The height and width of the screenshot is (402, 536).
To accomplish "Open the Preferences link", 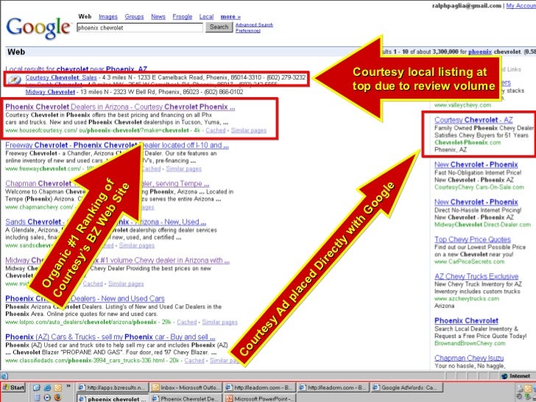I will click(x=248, y=30).
